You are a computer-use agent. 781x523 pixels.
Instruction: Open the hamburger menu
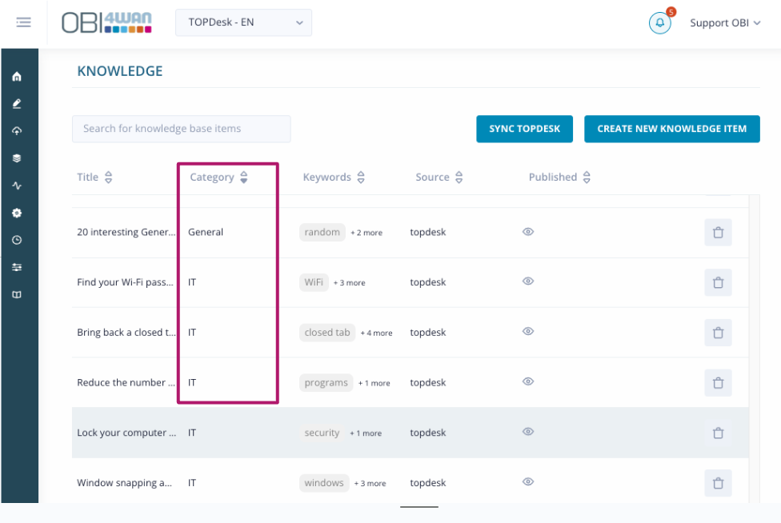[23, 22]
